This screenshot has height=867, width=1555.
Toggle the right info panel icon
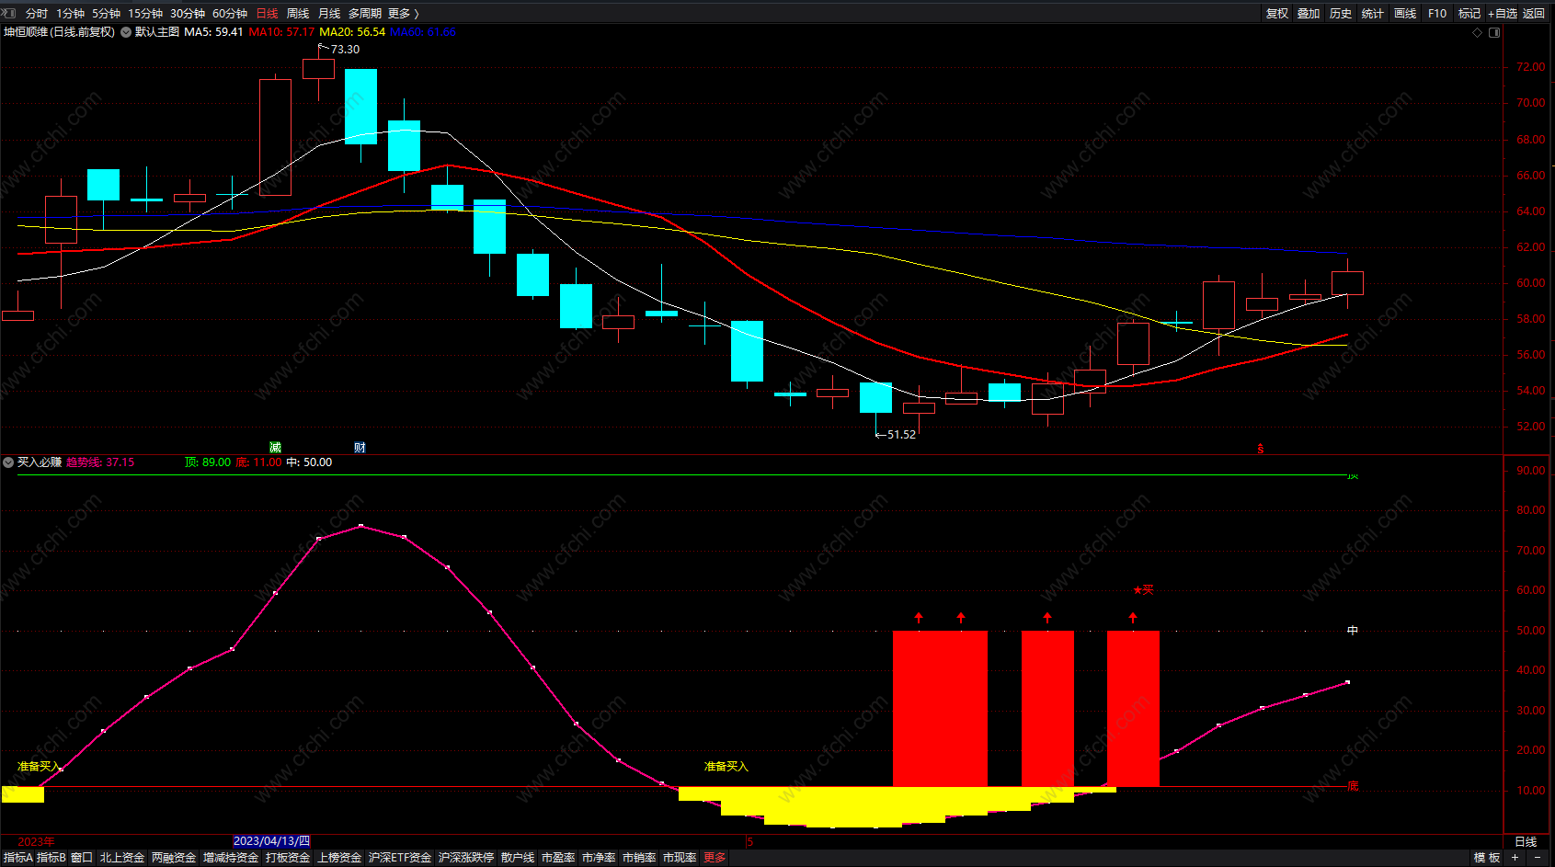1494,32
